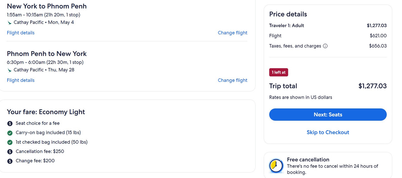This screenshot has height=178, width=402.
Task: Open Flight details for New York to Phnom Penh
Action: (x=21, y=33)
